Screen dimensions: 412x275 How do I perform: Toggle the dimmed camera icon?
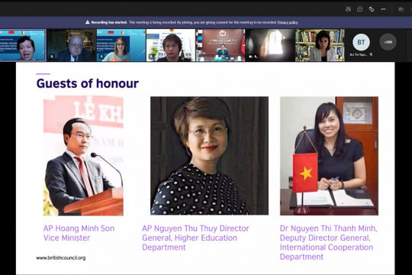point(401,9)
